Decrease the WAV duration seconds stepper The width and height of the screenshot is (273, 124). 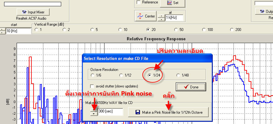[x=94, y=114]
